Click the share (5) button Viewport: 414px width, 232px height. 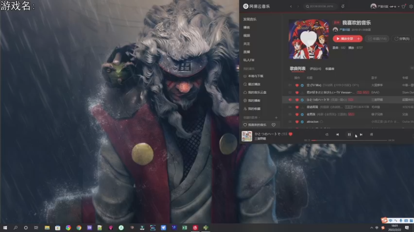tap(402, 39)
